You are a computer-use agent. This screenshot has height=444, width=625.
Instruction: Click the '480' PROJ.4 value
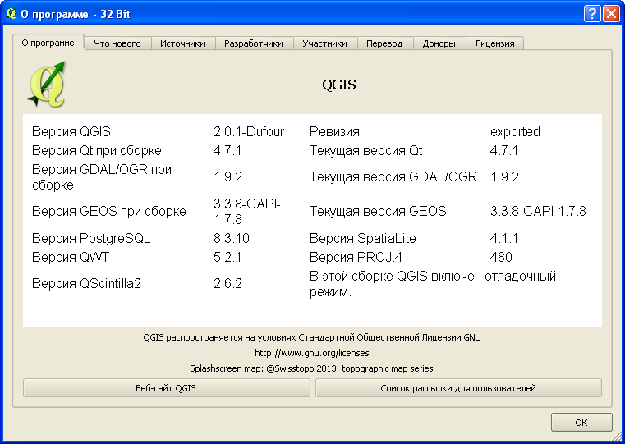pyautogui.click(x=501, y=257)
